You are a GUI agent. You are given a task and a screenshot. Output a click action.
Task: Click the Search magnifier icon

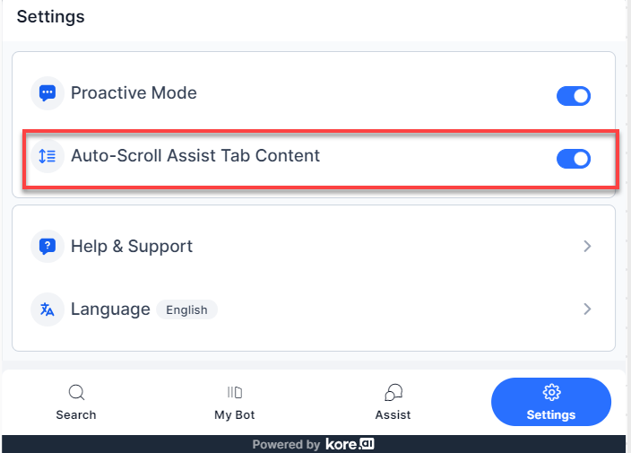coord(76,392)
